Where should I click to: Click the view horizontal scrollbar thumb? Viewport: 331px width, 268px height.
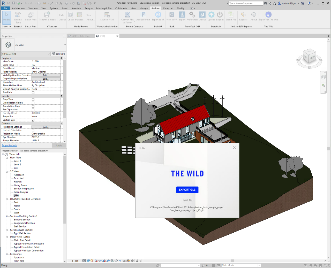click(232, 261)
